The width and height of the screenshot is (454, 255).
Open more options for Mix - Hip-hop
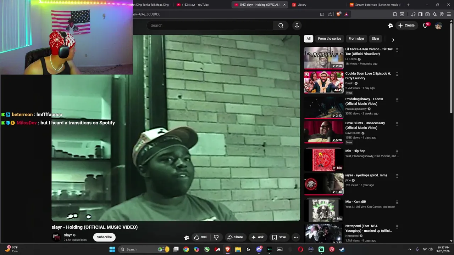pos(397,152)
